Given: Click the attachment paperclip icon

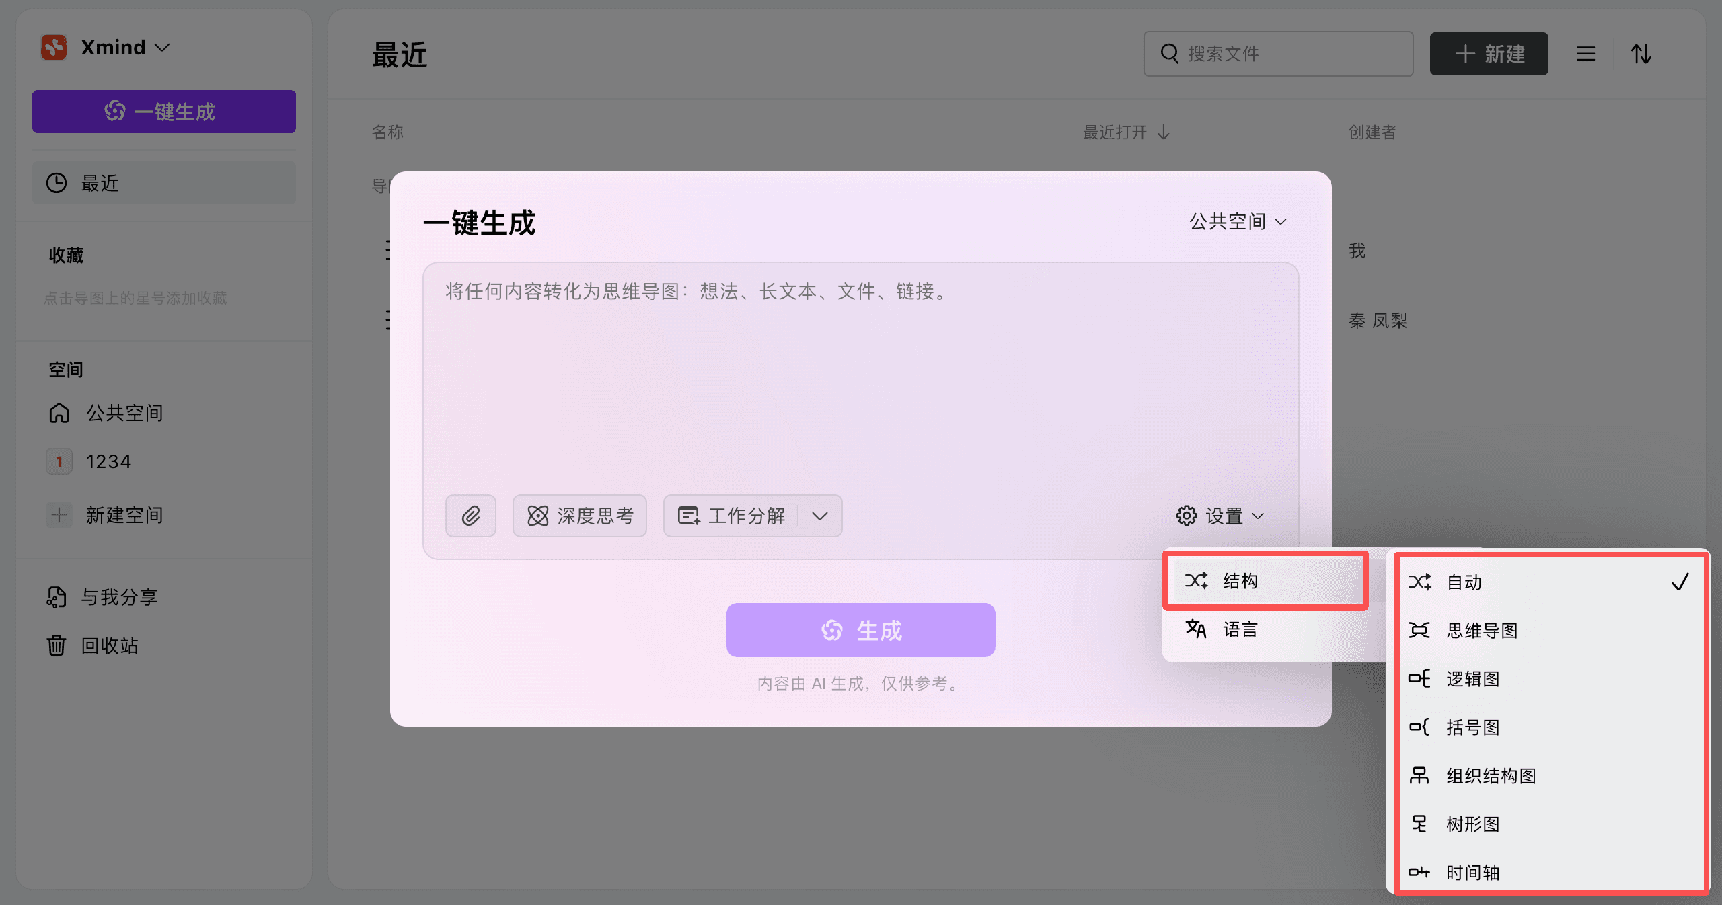Looking at the screenshot, I should click(x=470, y=516).
